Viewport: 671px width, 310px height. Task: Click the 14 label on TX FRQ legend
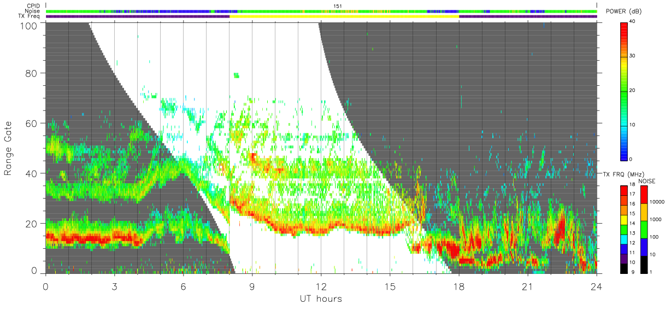(633, 224)
